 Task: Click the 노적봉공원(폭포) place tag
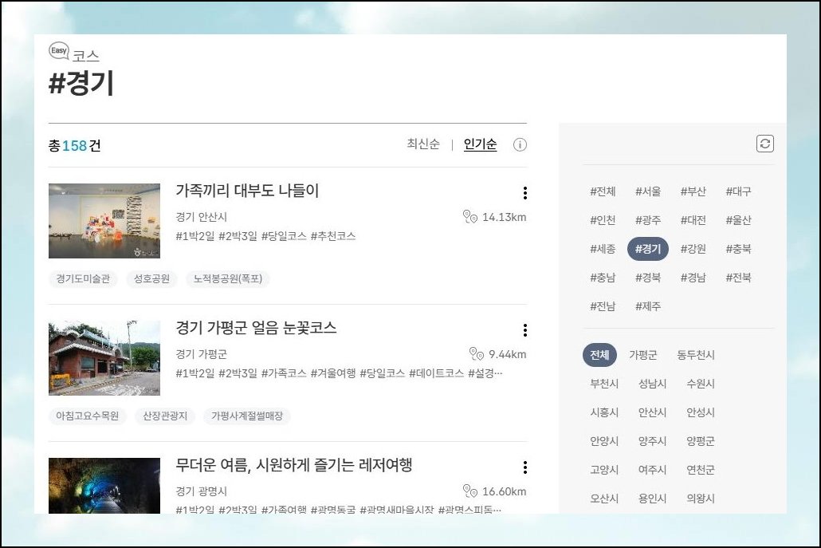pyautogui.click(x=228, y=278)
